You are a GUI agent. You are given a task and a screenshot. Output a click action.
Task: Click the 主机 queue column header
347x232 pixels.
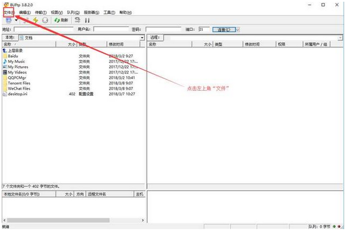(139, 194)
